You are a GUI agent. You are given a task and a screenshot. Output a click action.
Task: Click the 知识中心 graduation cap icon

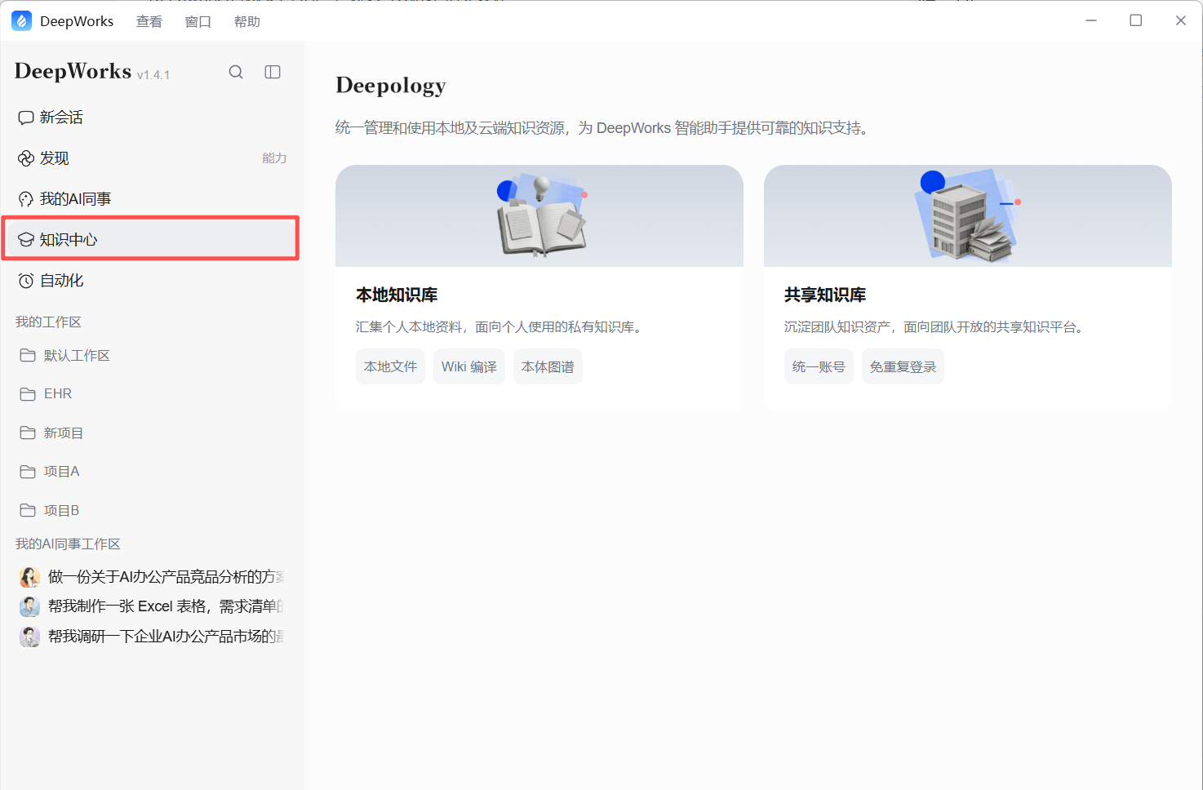pyautogui.click(x=26, y=240)
